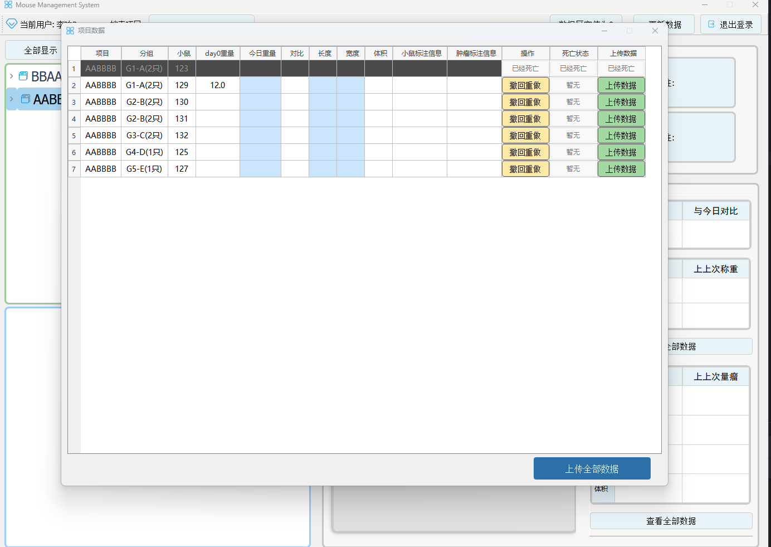
Task: Click the 死亡状态 column header
Action: coord(574,54)
